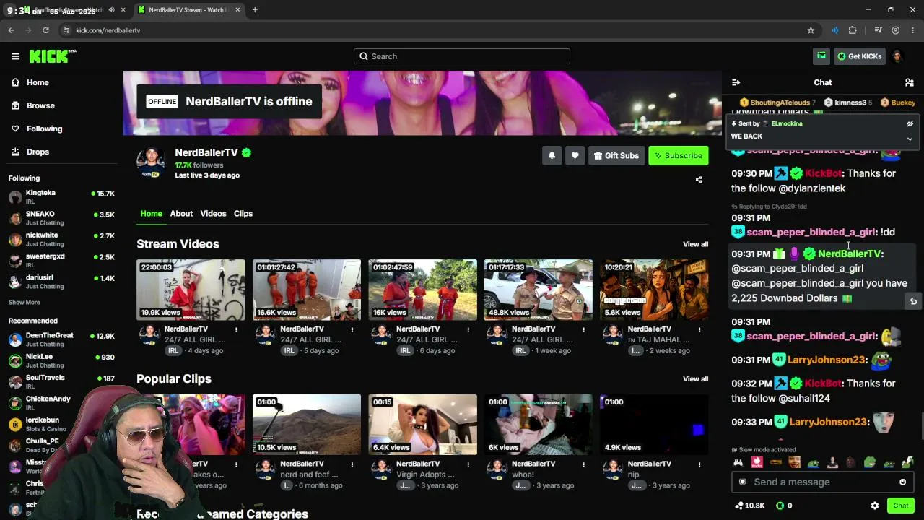Open browser extensions puzzle icon
Screen dimensions: 924x520
(x=853, y=30)
